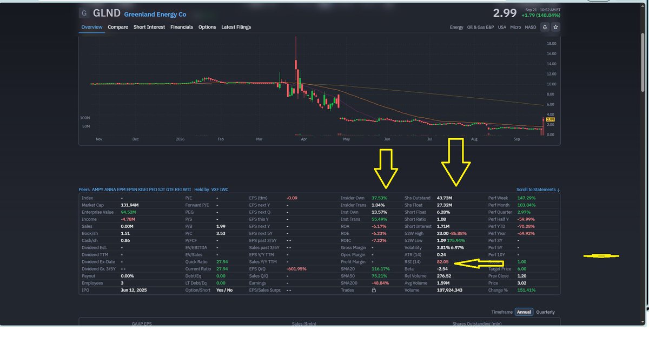Image resolution: width=649 pixels, height=351 pixels.
Task: Click the Beta value -2.54
Action: [x=442, y=269]
